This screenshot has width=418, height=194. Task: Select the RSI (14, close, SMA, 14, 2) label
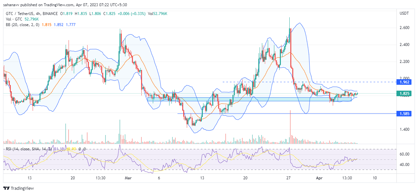(28, 149)
